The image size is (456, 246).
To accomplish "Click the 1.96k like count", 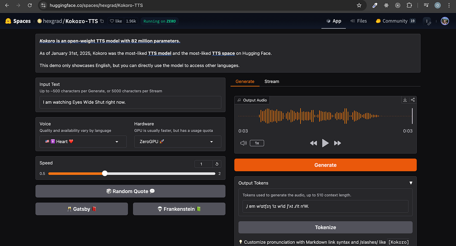I will tap(131, 21).
